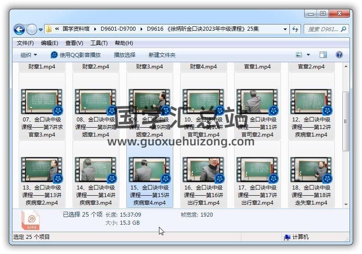Click the 计算机 icon in status bar
The height and width of the screenshot is (254, 362).
coord(288,237)
